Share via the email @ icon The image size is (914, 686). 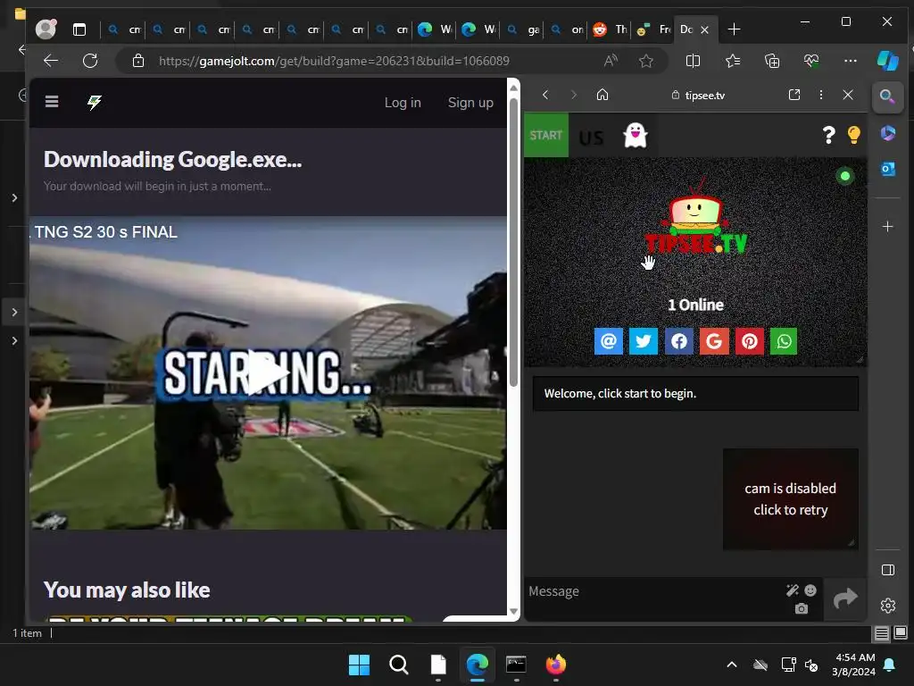609,340
